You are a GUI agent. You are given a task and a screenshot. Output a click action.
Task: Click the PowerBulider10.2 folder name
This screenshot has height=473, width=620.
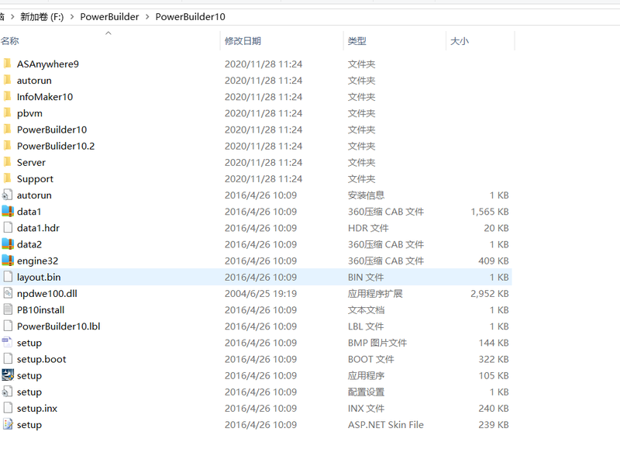click(56, 146)
